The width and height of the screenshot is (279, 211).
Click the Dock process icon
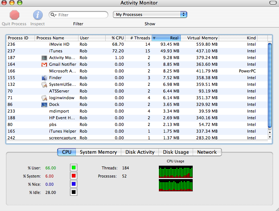(44, 105)
